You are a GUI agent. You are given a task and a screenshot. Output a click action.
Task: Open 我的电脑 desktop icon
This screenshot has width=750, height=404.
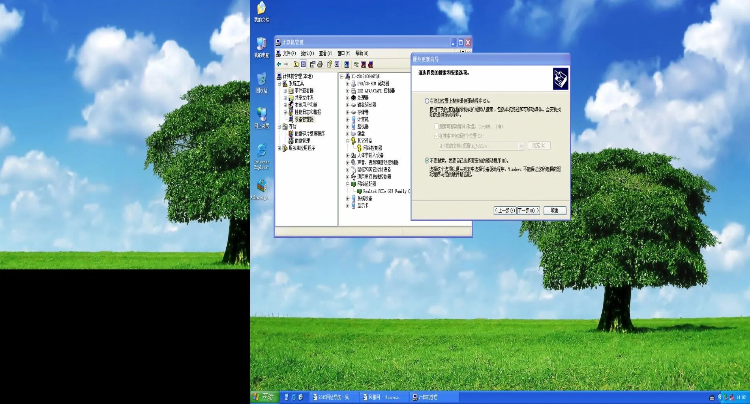click(x=262, y=47)
